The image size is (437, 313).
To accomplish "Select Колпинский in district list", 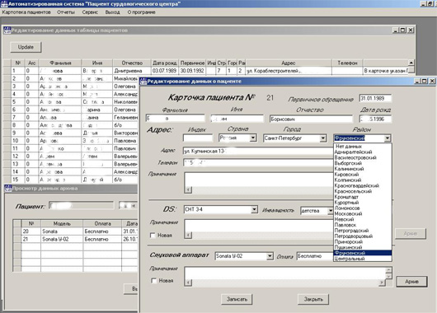I will click(363, 180).
